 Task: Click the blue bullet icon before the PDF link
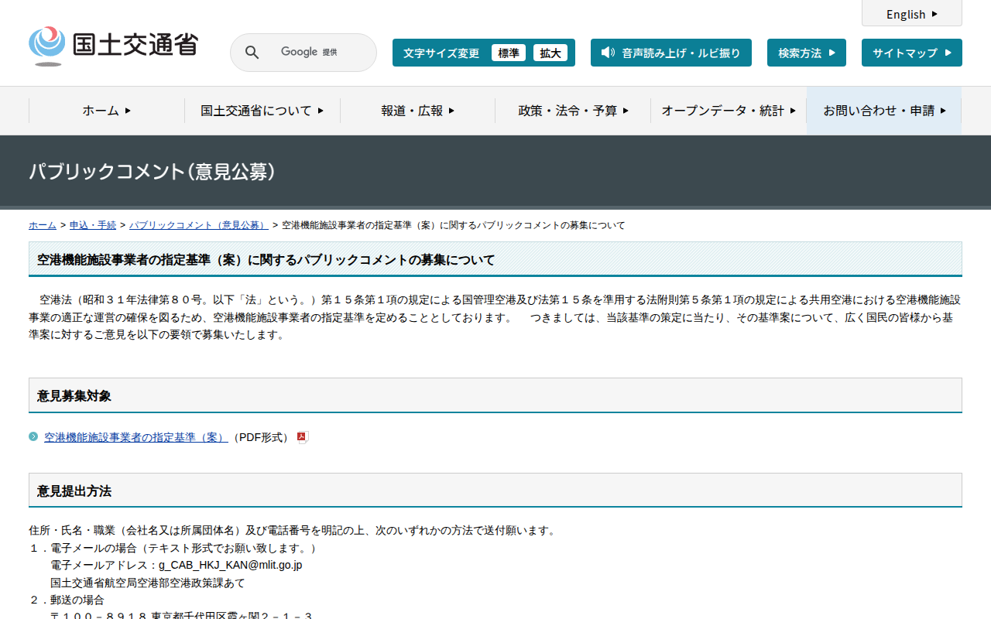pyautogui.click(x=34, y=436)
